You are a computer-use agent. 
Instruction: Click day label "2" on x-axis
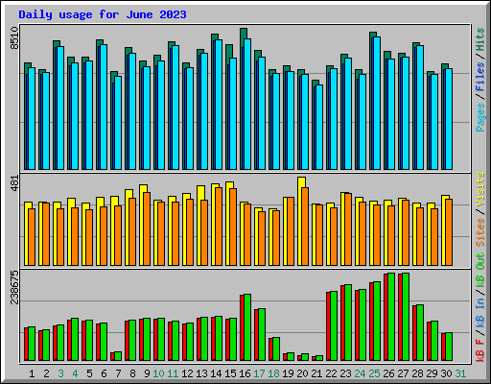[x=46, y=373]
